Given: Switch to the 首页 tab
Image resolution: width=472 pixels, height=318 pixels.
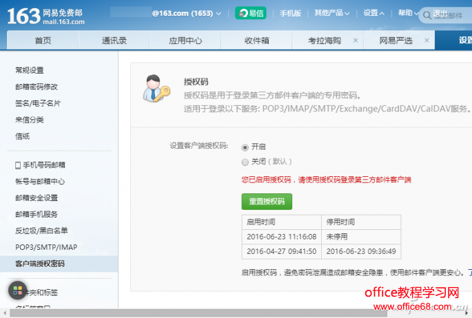Looking at the screenshot, I should point(43,41).
